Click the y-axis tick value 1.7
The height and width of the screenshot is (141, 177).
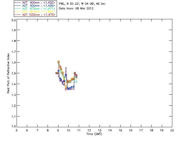point(14,52)
